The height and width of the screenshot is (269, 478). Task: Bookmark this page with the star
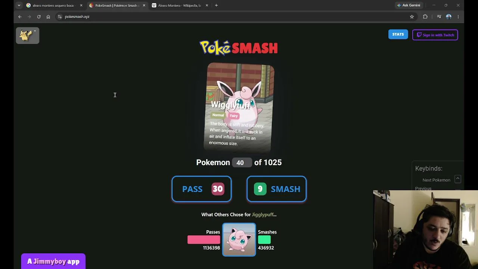(x=412, y=16)
